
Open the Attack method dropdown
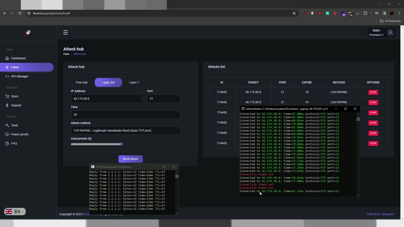125,131
